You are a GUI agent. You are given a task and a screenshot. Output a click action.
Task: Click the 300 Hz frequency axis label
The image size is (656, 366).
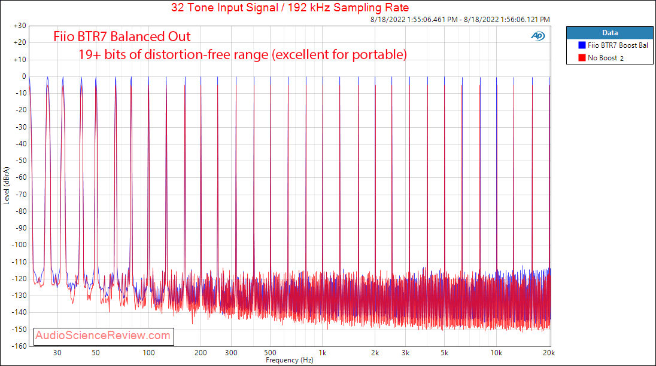[232, 353]
